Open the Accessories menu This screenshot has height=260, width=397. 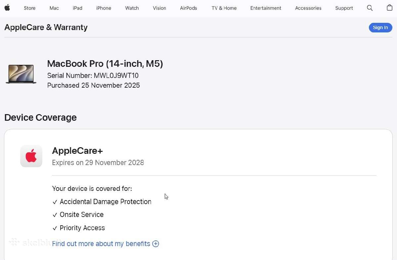(x=308, y=8)
